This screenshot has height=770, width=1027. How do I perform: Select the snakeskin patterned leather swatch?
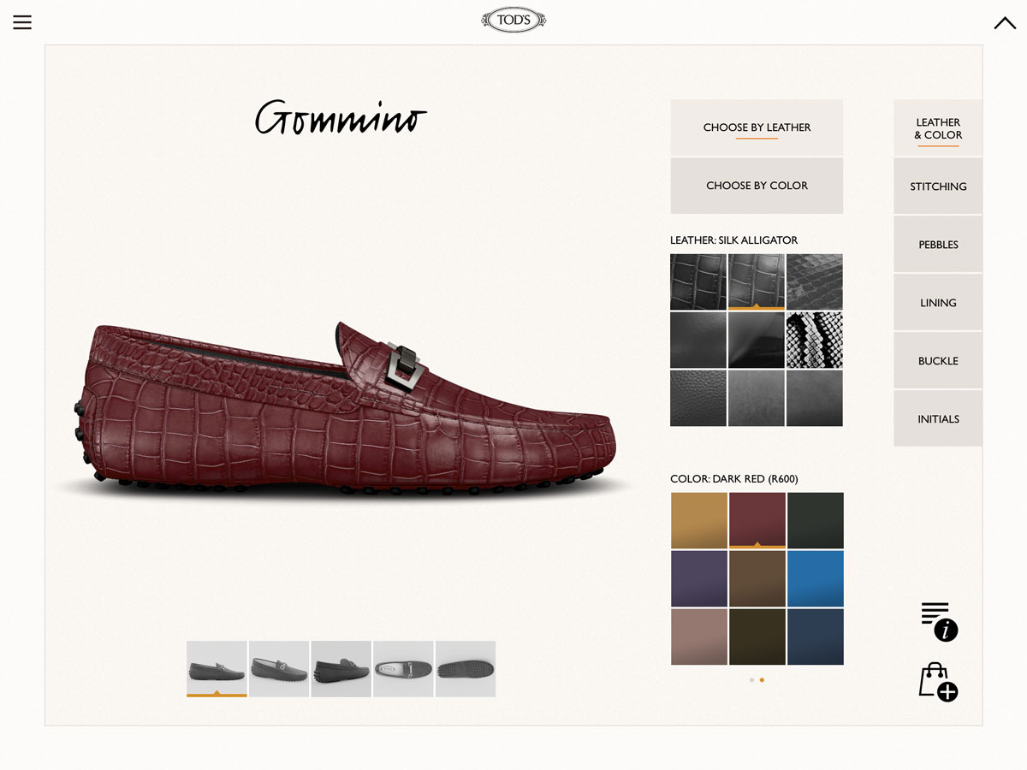814,340
